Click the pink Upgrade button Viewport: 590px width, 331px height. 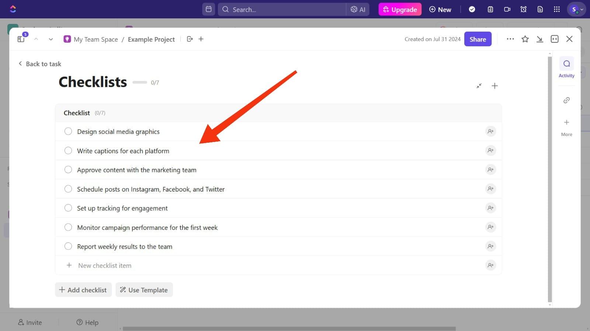[x=400, y=9]
